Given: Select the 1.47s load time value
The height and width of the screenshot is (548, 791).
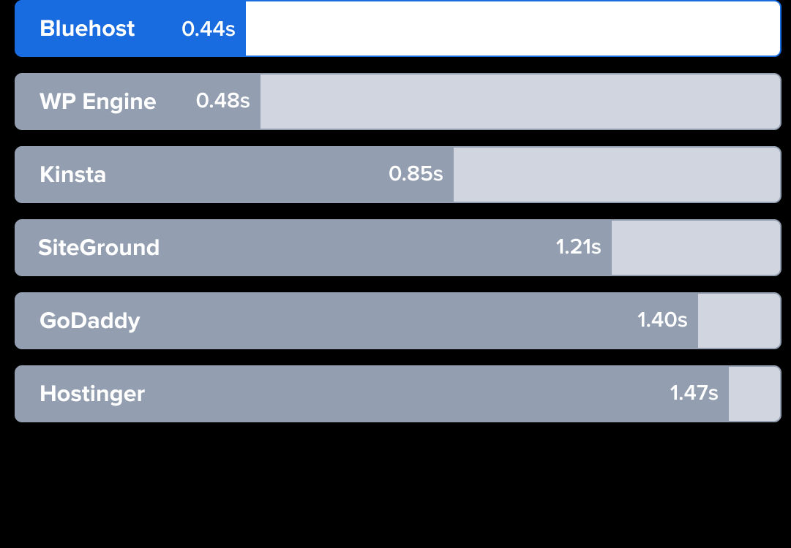Looking at the screenshot, I should [x=694, y=393].
